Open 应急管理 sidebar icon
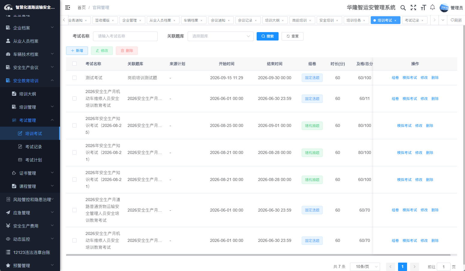Viewport: 465px width, 271px height. point(8,212)
